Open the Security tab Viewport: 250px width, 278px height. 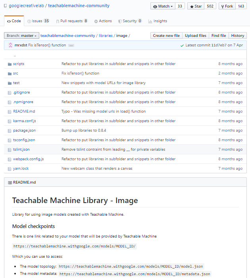coord(130,21)
